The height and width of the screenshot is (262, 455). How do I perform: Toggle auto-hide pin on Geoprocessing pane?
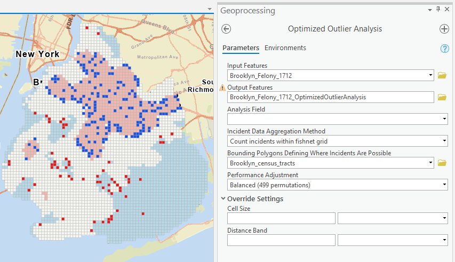click(438, 9)
